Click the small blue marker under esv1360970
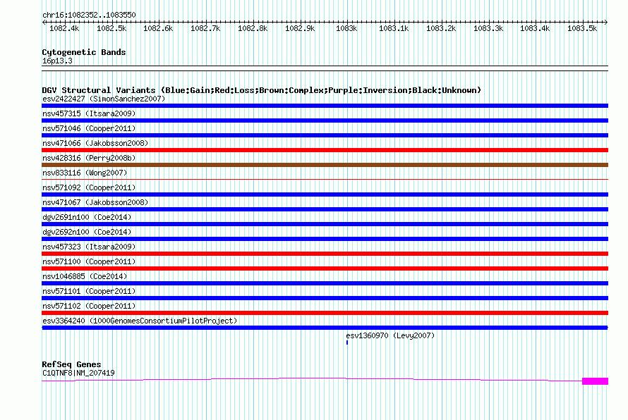The width and height of the screenshot is (628, 420). point(347,342)
